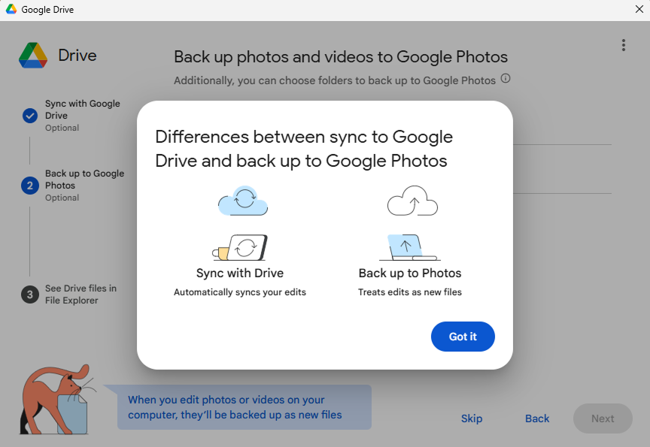Go Back to the previous step
650x447 pixels.
point(537,418)
